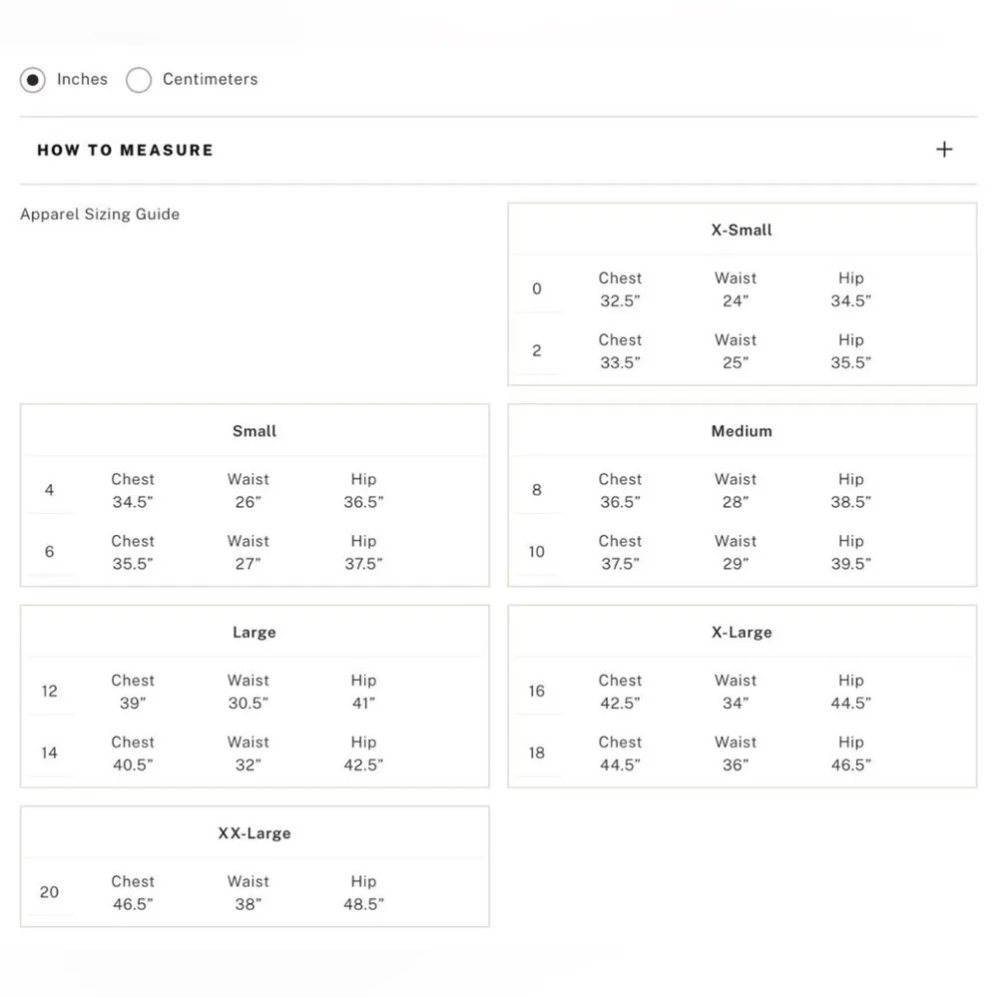Click the plus icon beside How to Measure
The image size is (998, 998).
[944, 150]
